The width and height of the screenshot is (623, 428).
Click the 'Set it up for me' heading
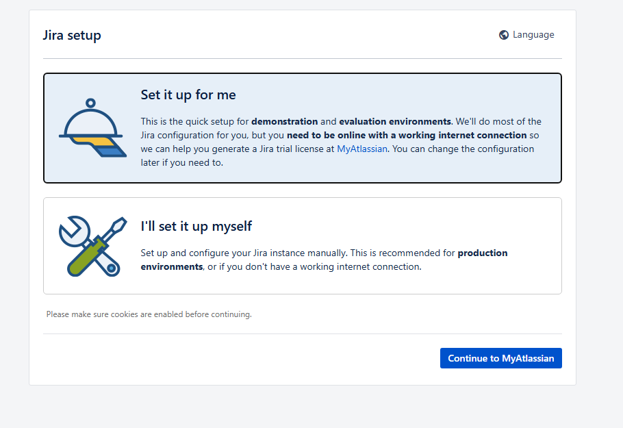coord(188,95)
